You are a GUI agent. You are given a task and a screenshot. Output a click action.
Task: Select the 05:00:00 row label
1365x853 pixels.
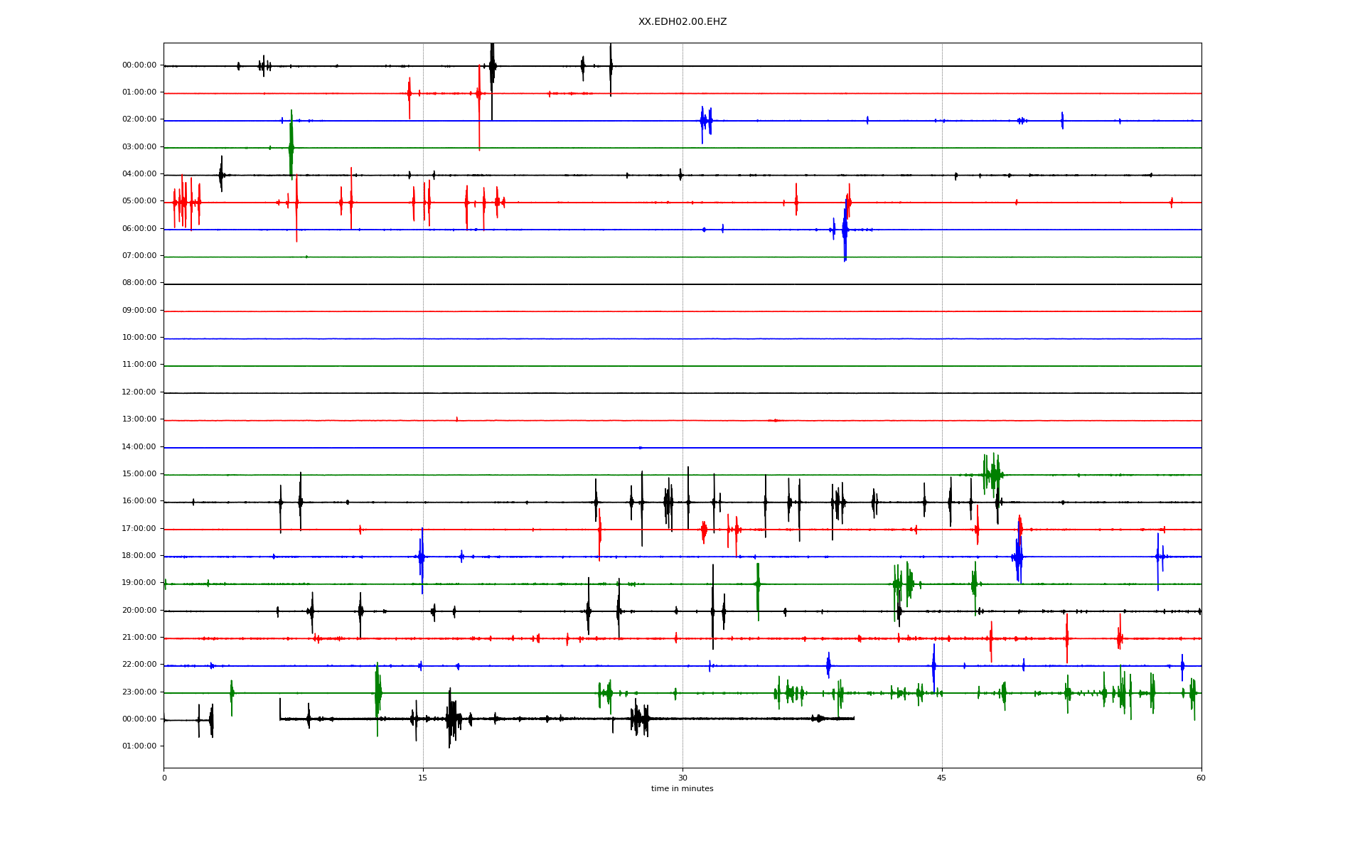[x=139, y=201]
